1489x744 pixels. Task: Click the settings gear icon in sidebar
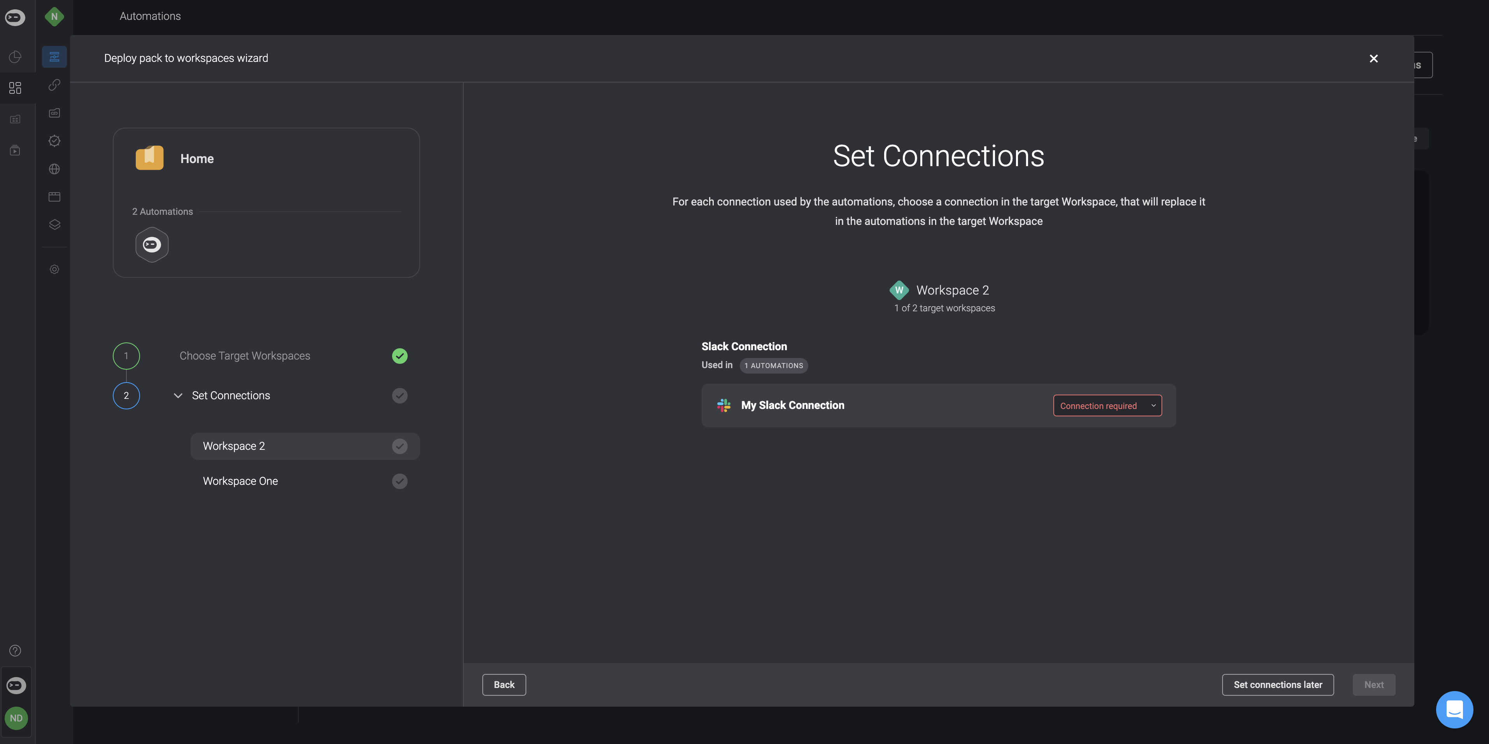pyautogui.click(x=54, y=269)
